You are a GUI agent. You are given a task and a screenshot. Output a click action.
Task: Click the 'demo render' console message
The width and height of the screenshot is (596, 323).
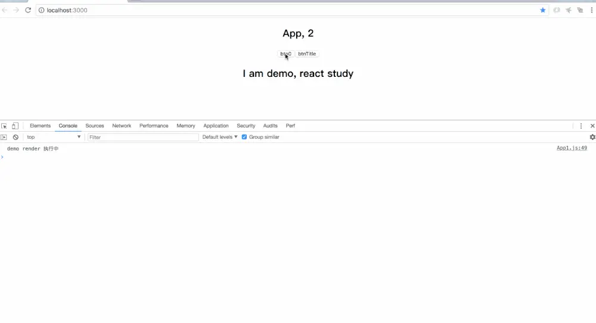pyautogui.click(x=33, y=148)
